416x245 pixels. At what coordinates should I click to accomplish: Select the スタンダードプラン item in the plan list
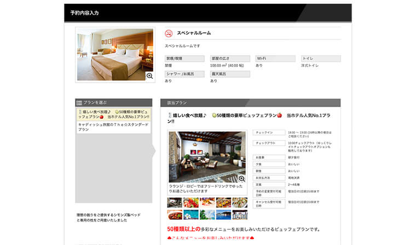113,127
